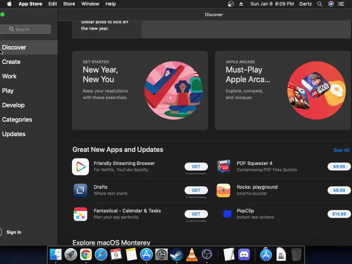
Task: Select Discover in the sidebar
Action: [x=29, y=47]
